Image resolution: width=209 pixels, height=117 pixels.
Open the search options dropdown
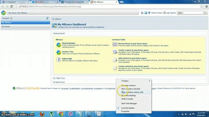(x=180, y=13)
